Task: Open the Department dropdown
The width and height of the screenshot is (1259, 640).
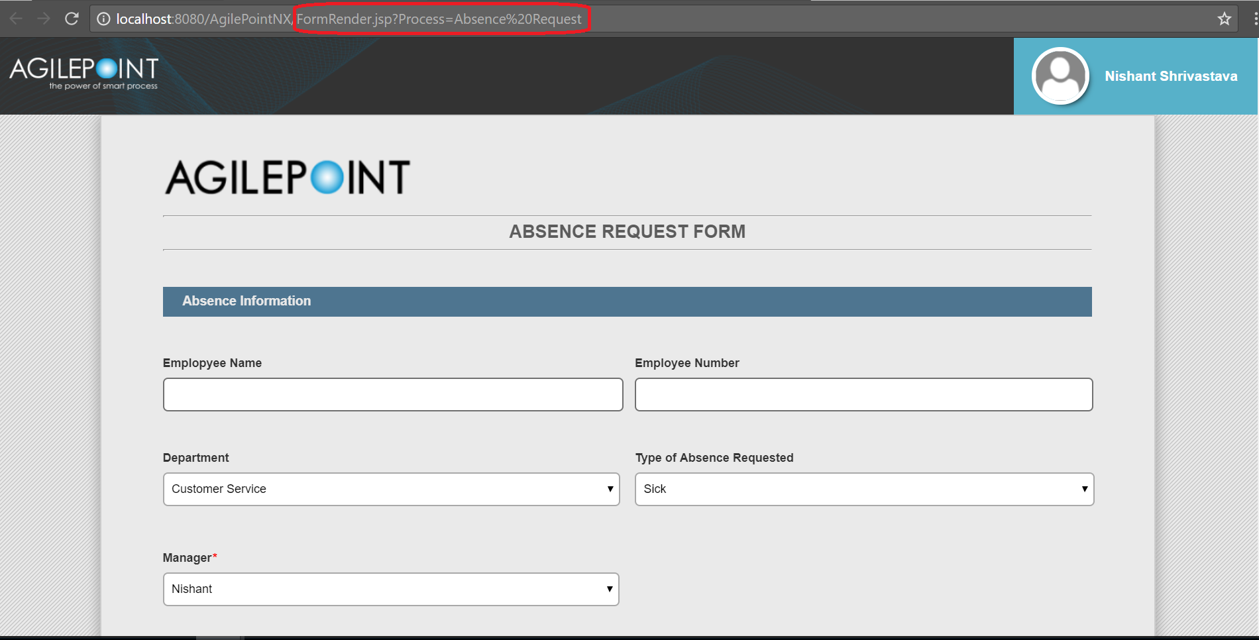Action: point(391,489)
